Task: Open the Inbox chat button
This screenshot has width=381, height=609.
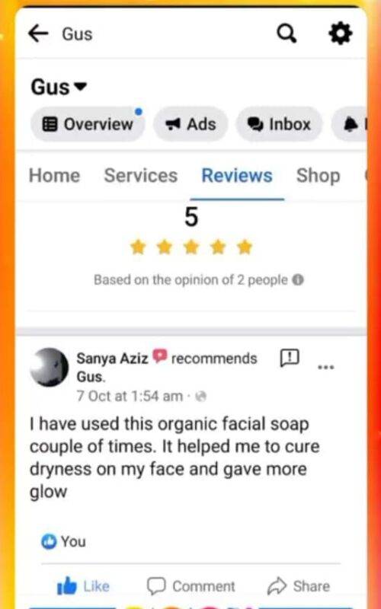Action: [x=279, y=124]
